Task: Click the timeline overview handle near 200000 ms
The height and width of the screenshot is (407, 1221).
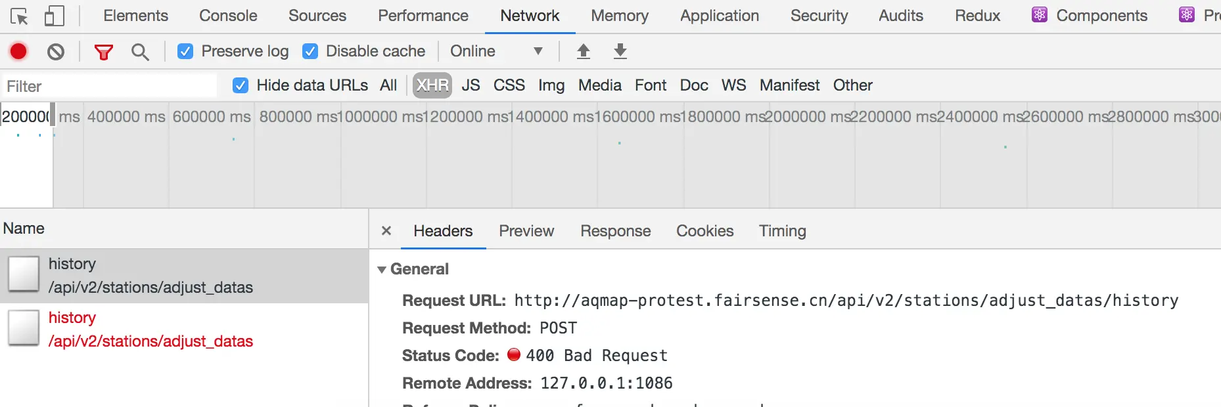Action: click(x=53, y=116)
